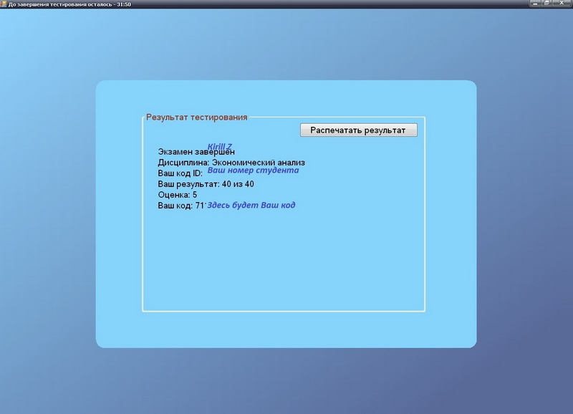This screenshot has width=573, height=414.
Task: Click the Распечатать результат button
Action: click(358, 130)
